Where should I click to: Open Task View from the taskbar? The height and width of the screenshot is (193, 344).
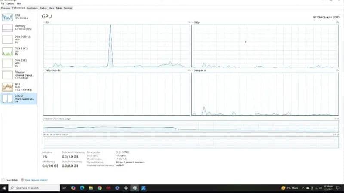click(x=64, y=188)
